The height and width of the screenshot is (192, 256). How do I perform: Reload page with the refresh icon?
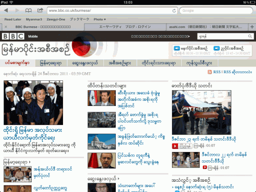coord(174,11)
